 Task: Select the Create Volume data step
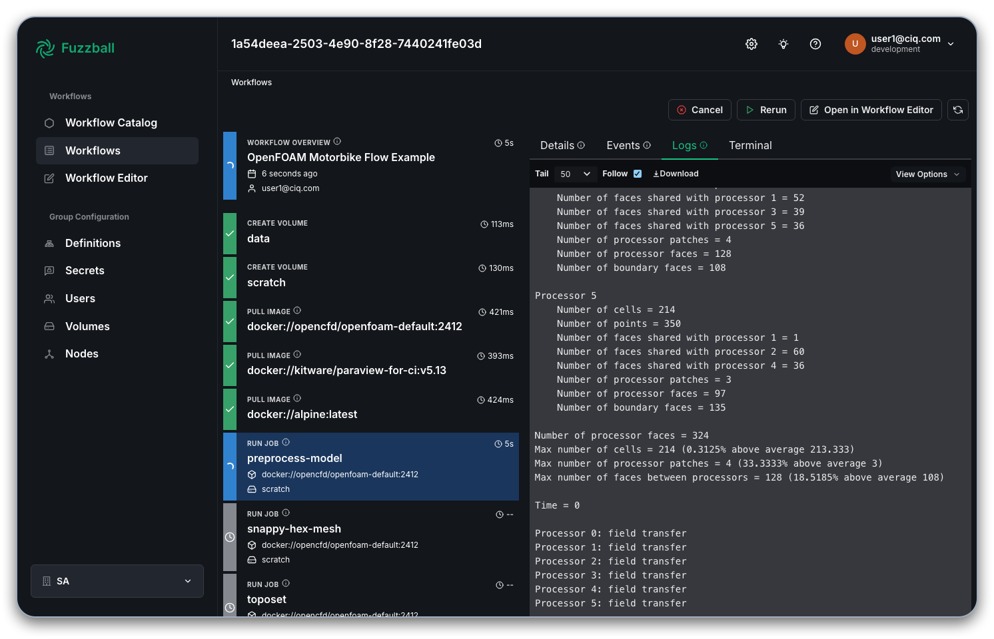coord(371,234)
